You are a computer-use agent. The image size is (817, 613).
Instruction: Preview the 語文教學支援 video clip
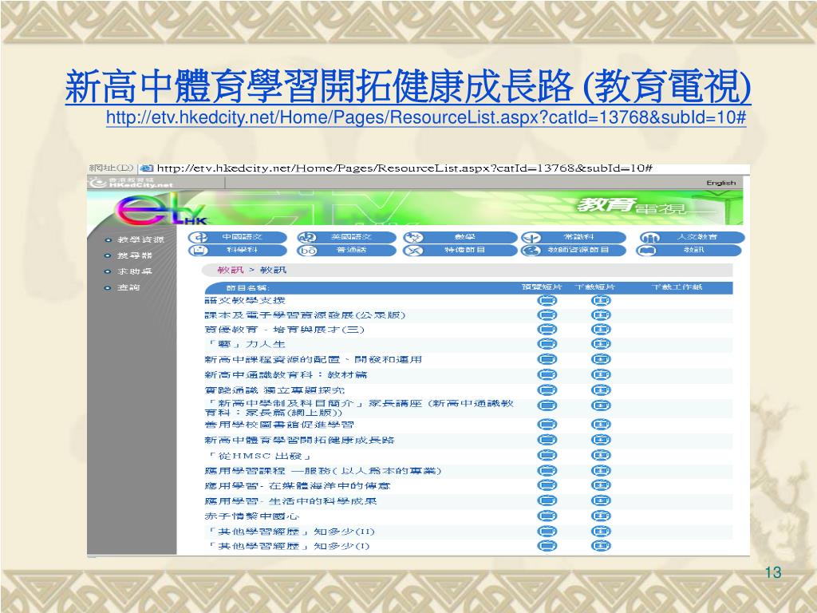(x=547, y=300)
